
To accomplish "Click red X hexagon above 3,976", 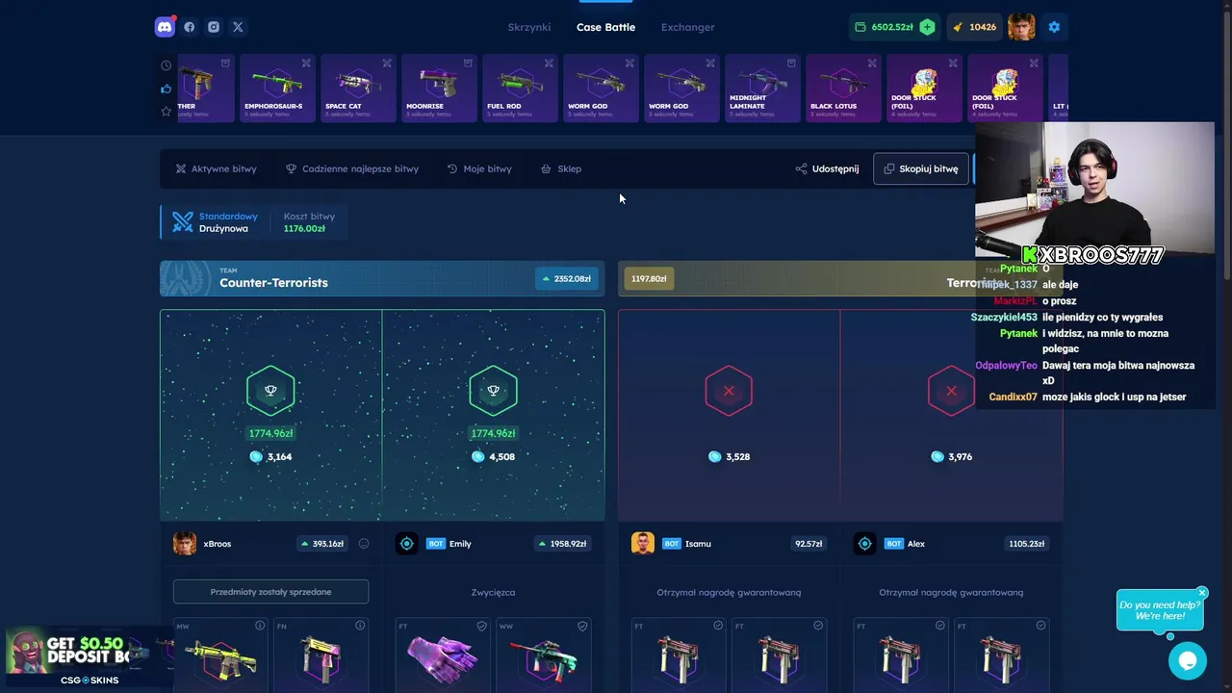I will [951, 391].
